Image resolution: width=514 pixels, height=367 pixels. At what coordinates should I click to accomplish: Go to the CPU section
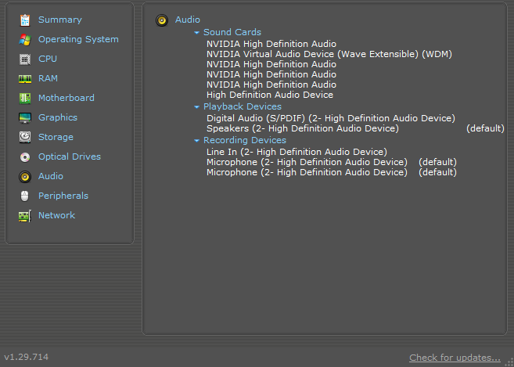coord(48,59)
